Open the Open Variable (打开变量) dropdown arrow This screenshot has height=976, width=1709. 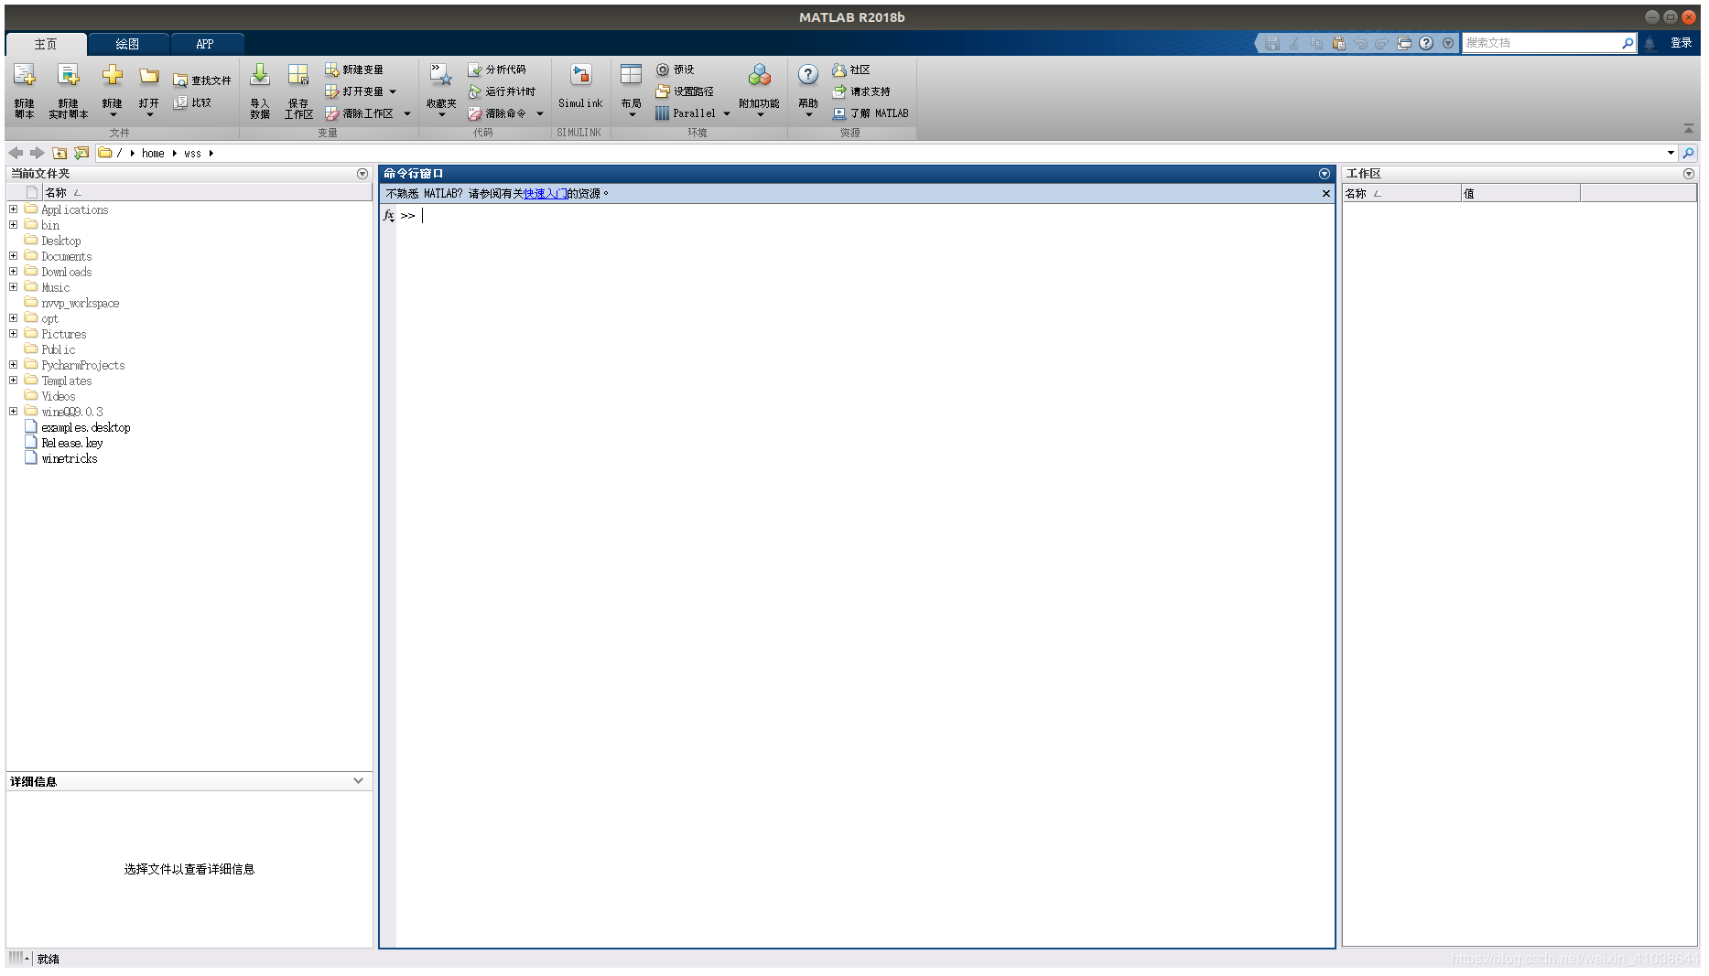(x=393, y=91)
